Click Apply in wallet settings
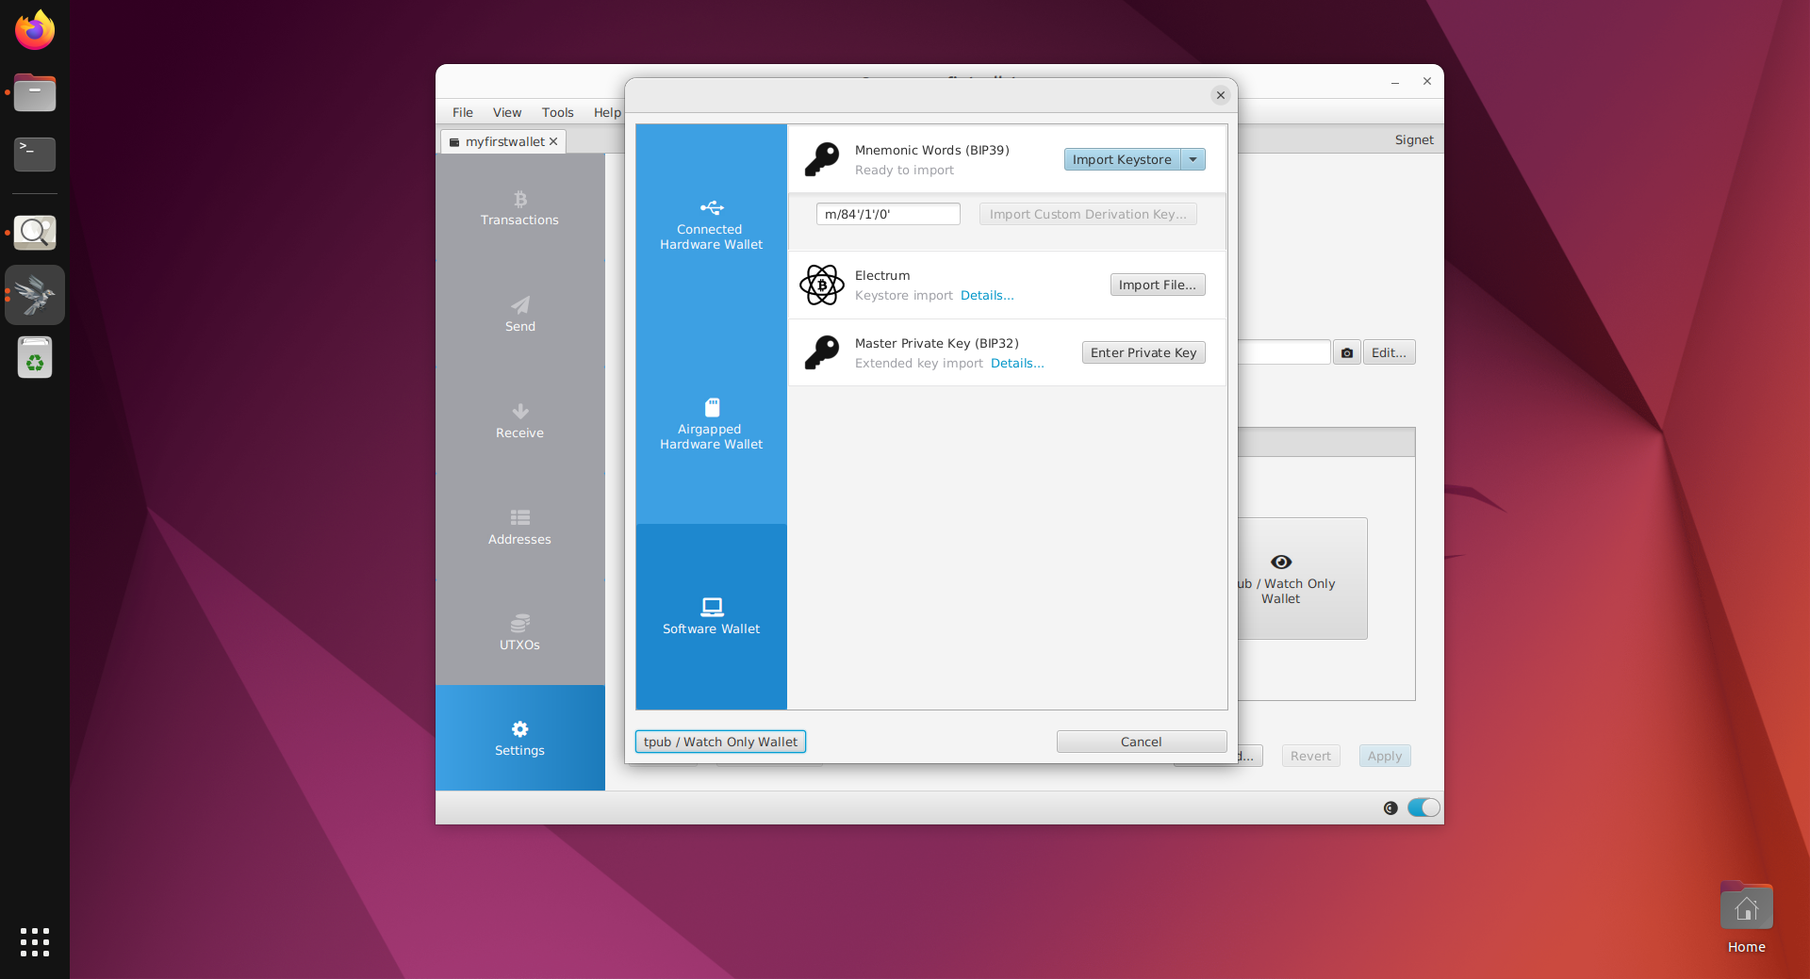 pos(1384,756)
